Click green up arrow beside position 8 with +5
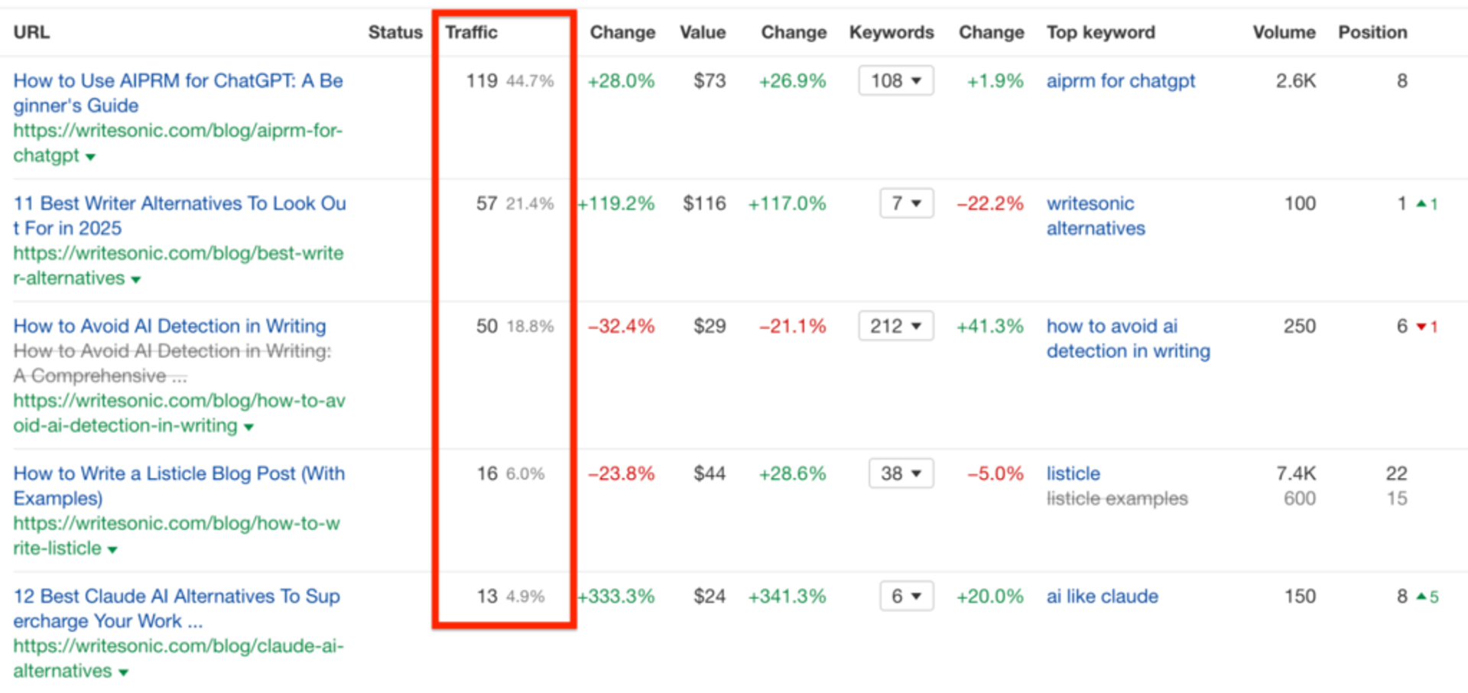Image resolution: width=1468 pixels, height=693 pixels. tap(1421, 596)
